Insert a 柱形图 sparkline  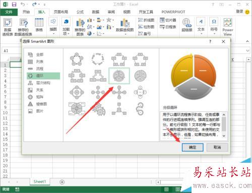point(146,27)
